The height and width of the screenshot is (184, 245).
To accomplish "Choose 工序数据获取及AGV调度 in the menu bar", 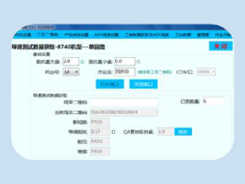I will pos(147,35).
